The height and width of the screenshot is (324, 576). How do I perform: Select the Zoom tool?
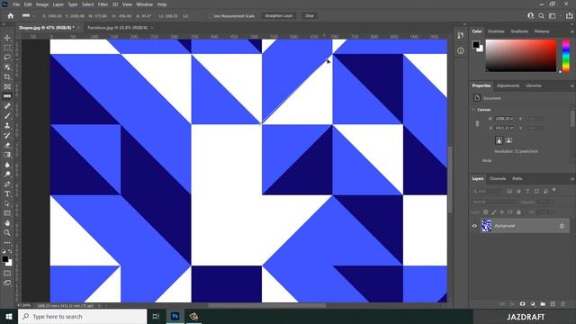7,232
